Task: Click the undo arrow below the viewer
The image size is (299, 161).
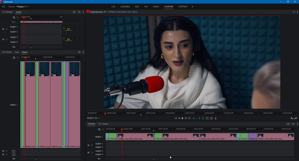Action: click(x=292, y=118)
